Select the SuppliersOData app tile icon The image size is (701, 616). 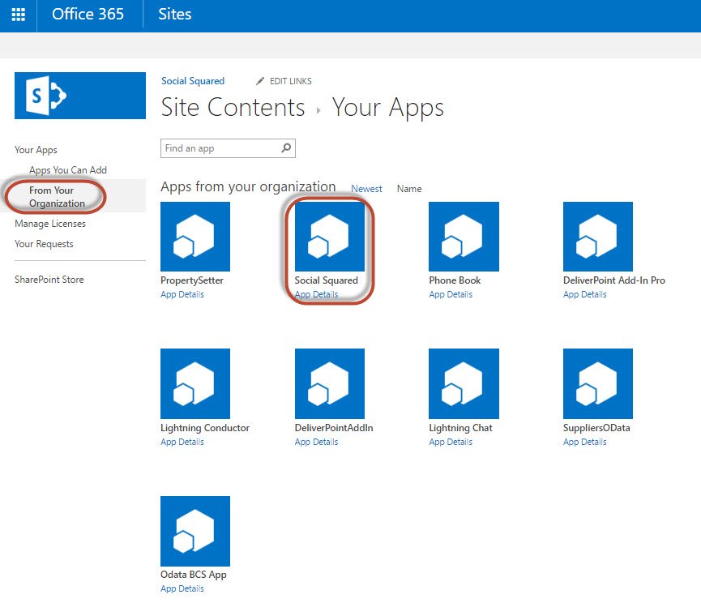coord(597,383)
